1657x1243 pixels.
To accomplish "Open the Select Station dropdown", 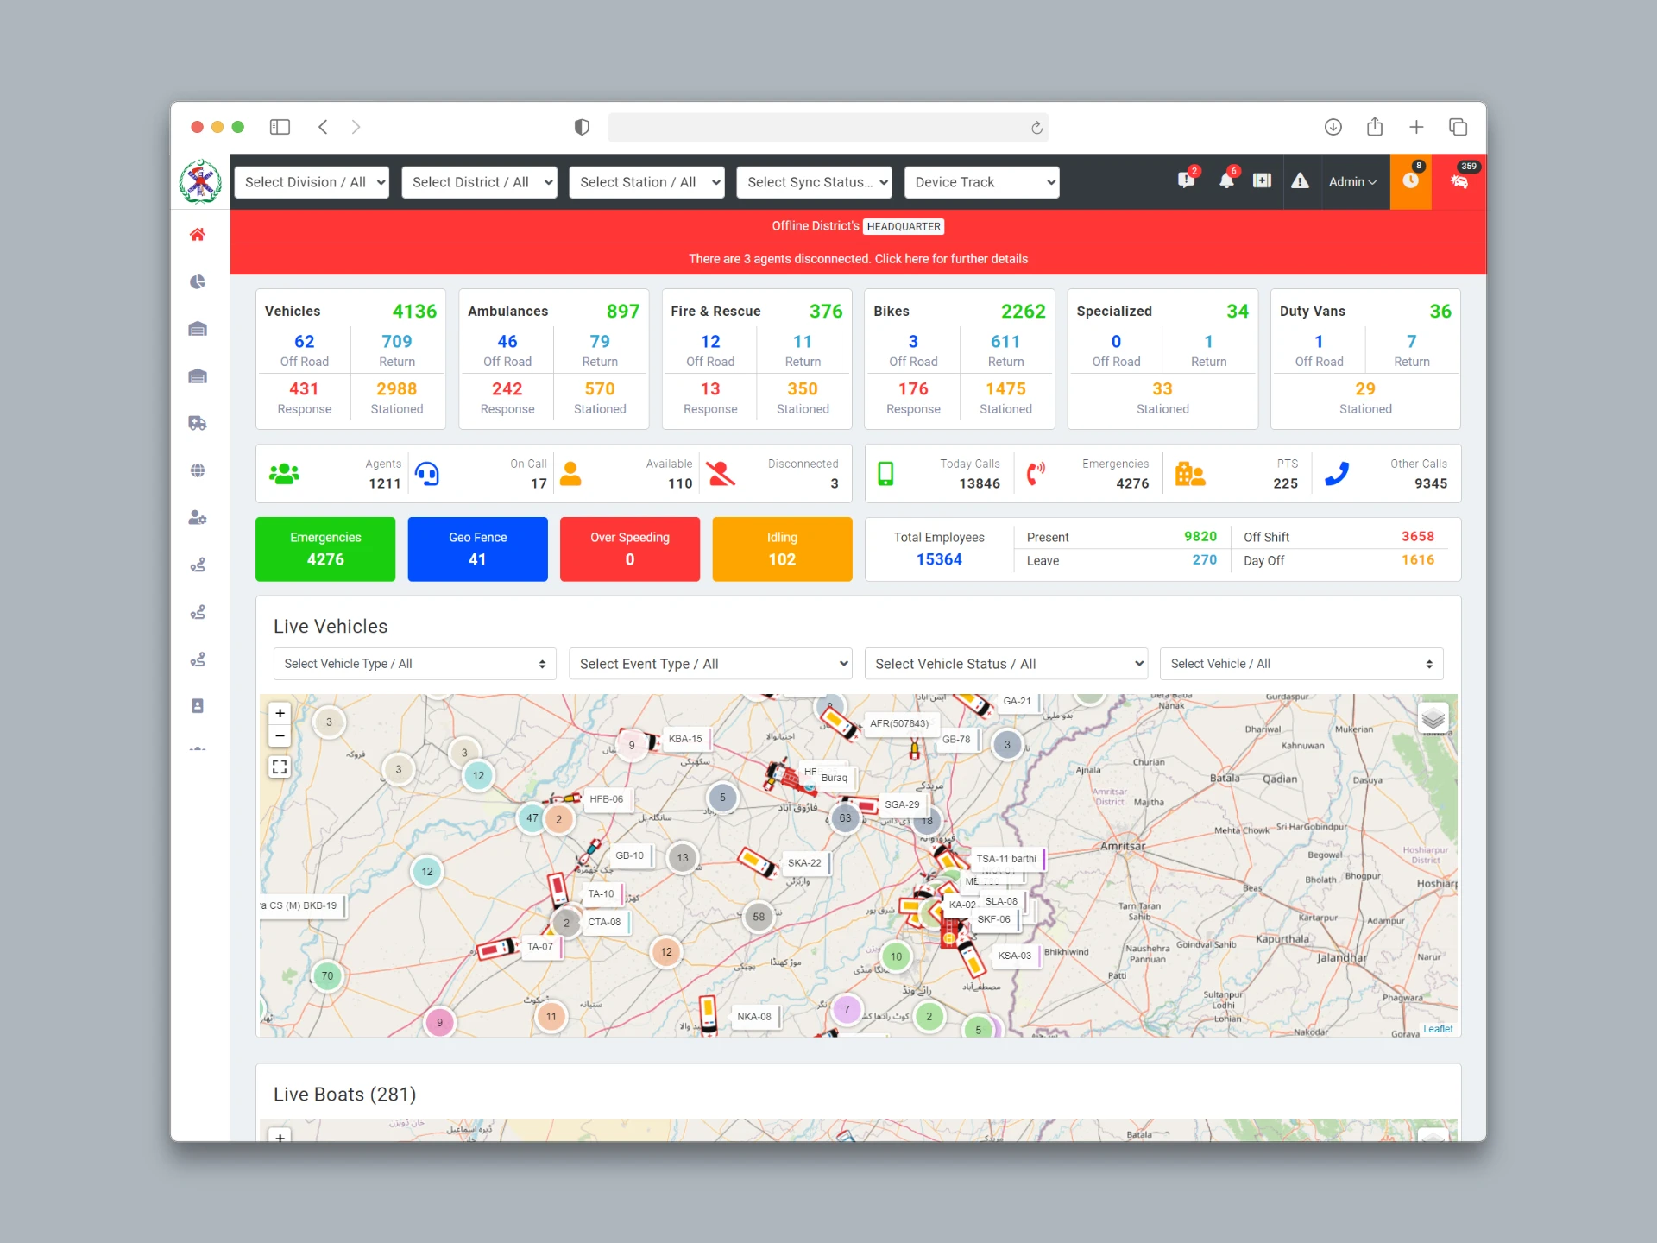I will [646, 182].
